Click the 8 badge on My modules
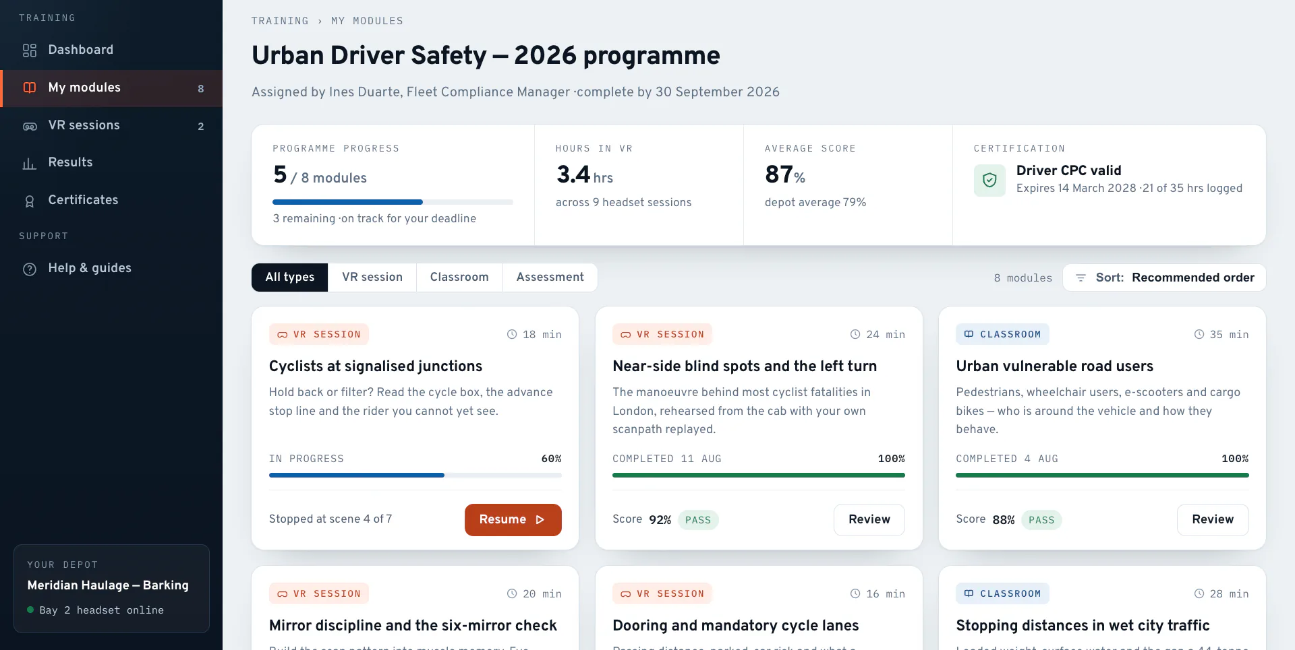The image size is (1295, 650). click(201, 89)
